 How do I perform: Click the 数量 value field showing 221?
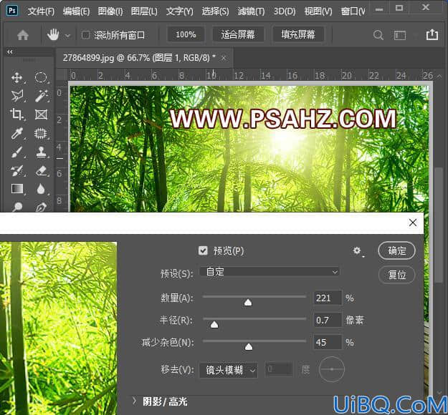point(328,298)
